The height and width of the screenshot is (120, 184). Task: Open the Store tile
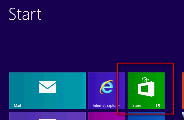point(146,91)
